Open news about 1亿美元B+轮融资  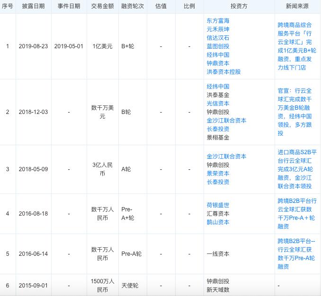point(297,46)
